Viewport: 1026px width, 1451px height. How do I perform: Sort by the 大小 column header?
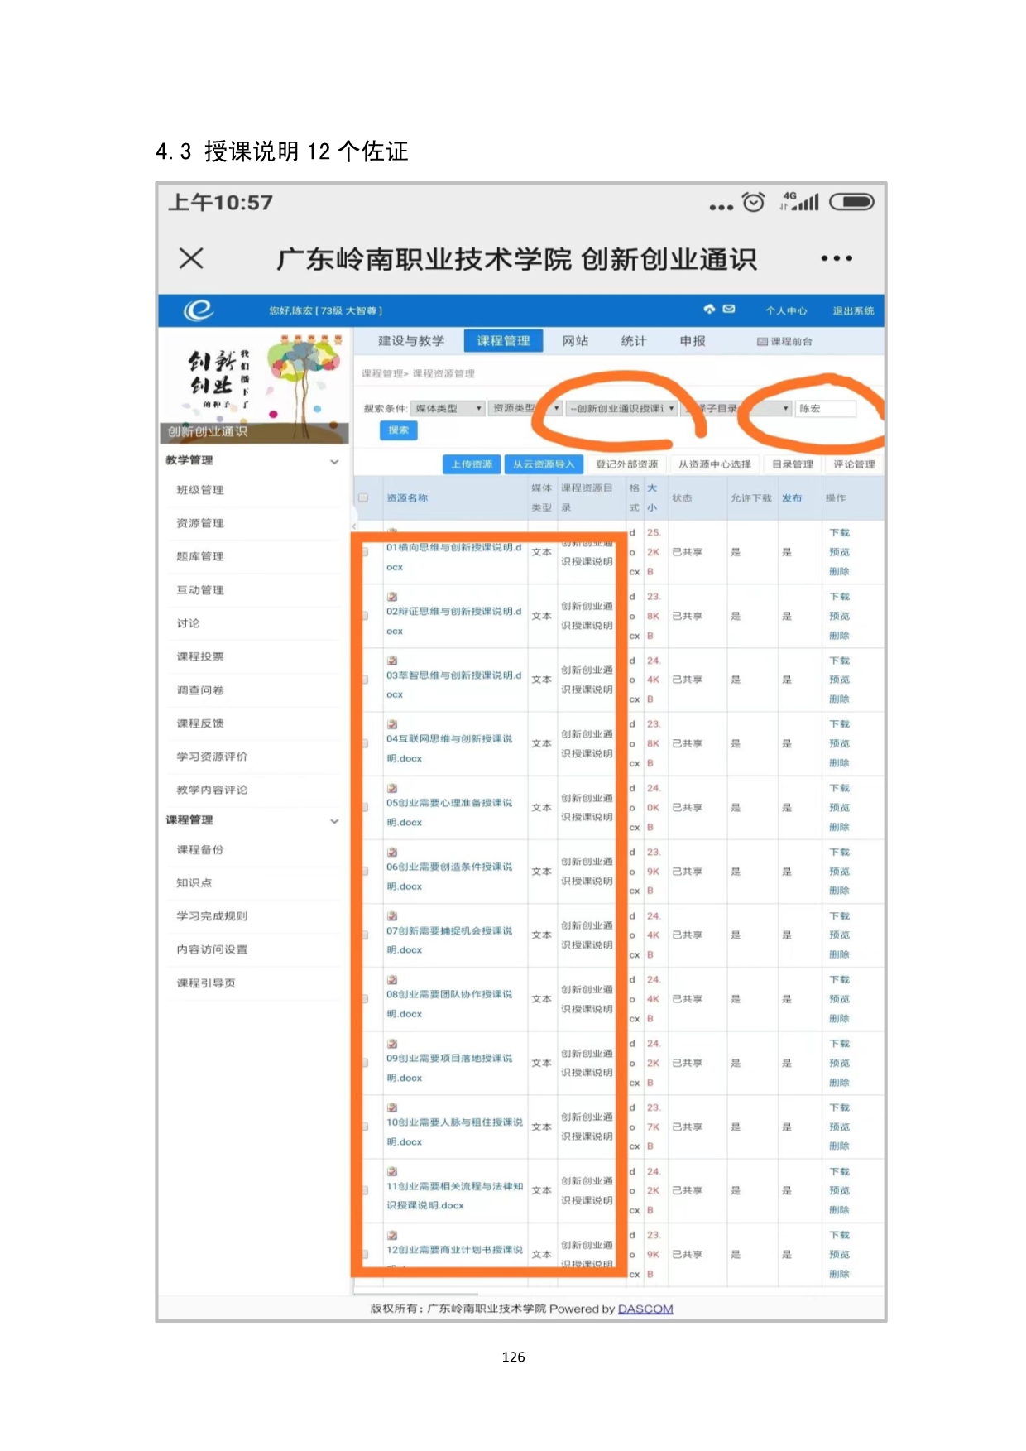(652, 497)
